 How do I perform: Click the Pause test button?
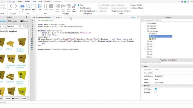pos(46,6)
